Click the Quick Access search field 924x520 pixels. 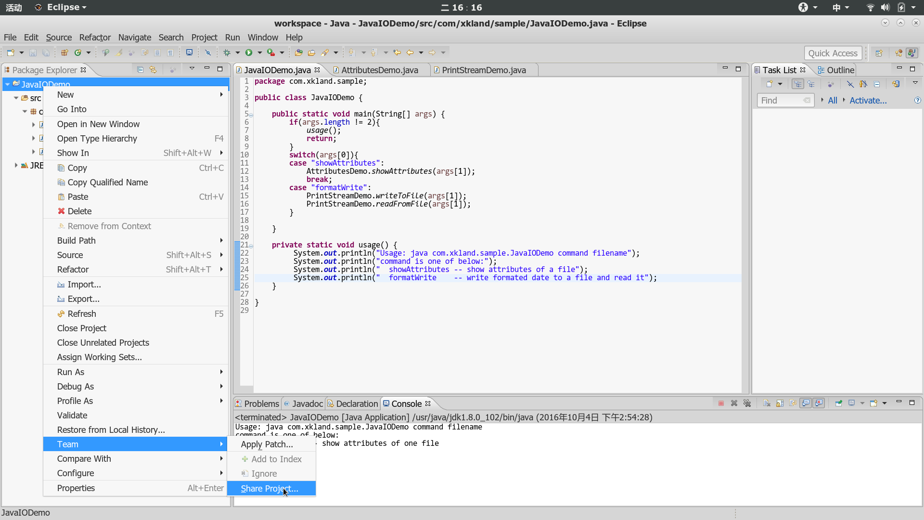833,53
